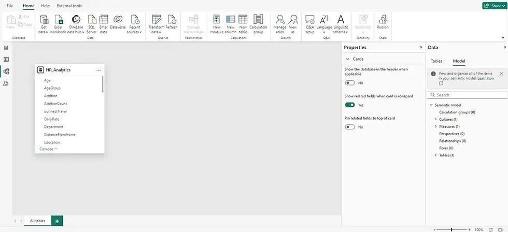Viewport: 508px width, 232px height.
Task: Adjust the zoom slider
Action: 452,229
